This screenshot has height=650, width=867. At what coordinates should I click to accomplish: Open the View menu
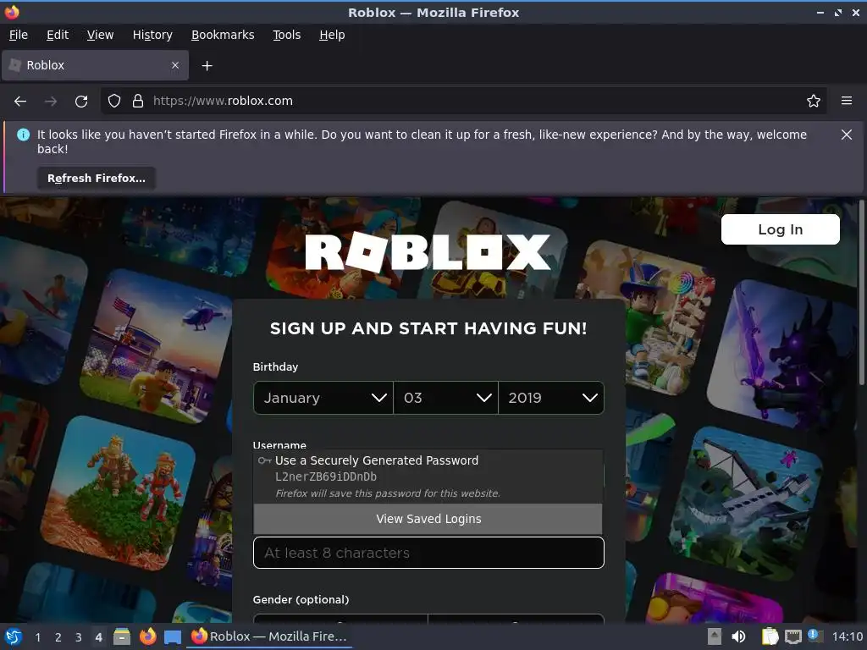pos(100,35)
